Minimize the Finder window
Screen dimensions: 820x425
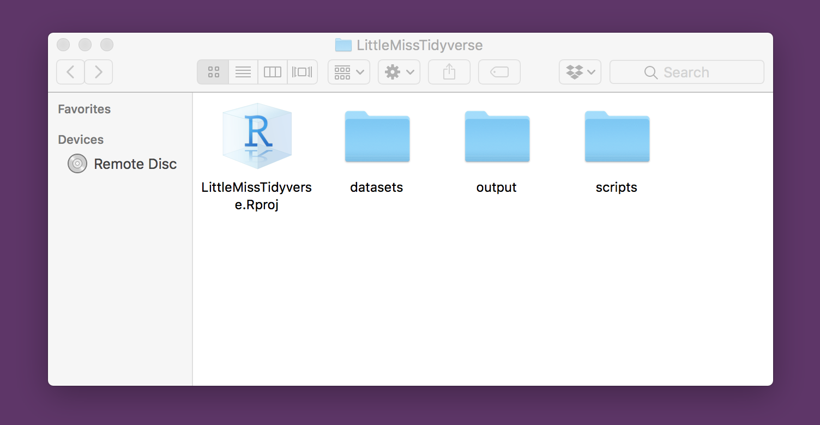85,45
